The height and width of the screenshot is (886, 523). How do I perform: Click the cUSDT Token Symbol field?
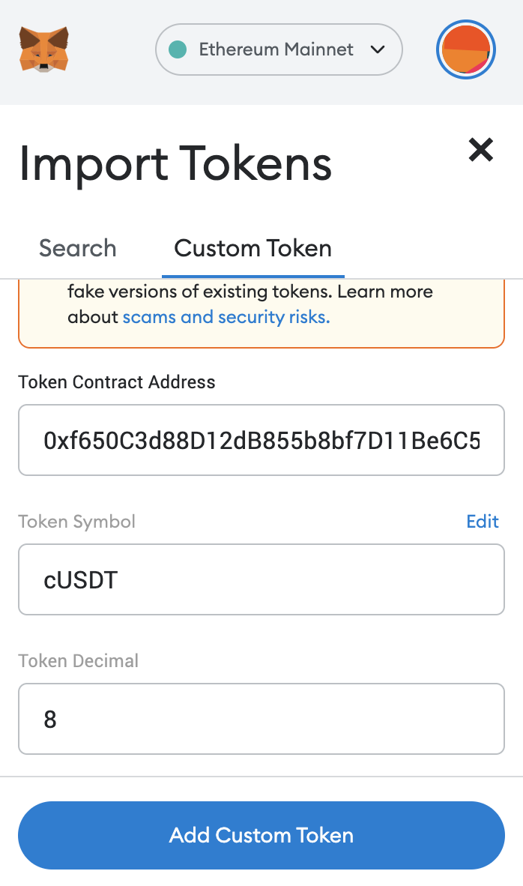tap(261, 579)
